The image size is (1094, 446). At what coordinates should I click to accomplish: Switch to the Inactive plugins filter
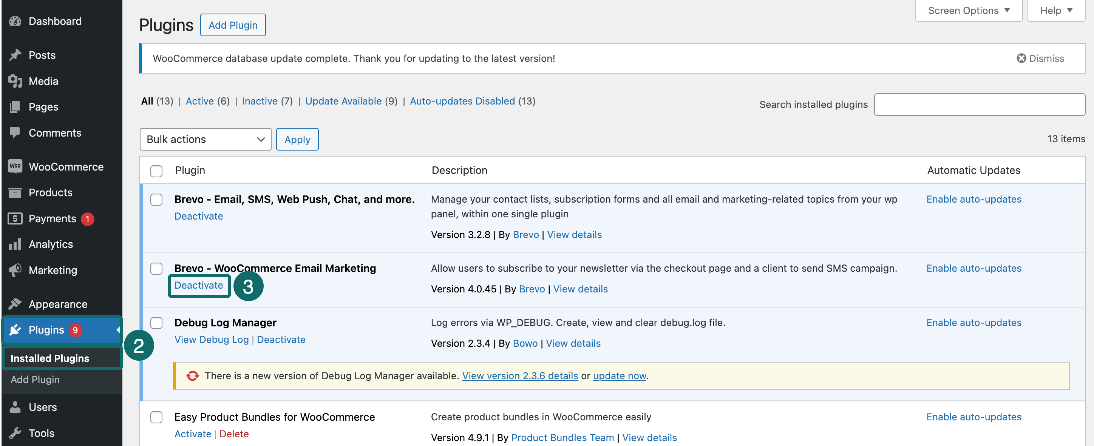coord(260,101)
